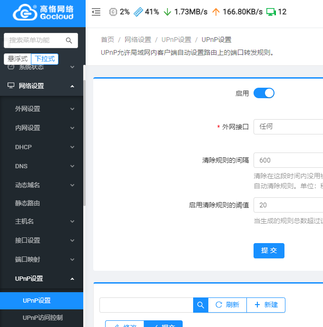This screenshot has height=327, width=323.
Task: Collapse sidebar with menu fold icon
Action: 96,12
